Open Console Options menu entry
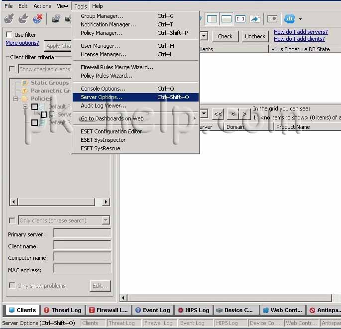341x329 pixels. [135, 89]
